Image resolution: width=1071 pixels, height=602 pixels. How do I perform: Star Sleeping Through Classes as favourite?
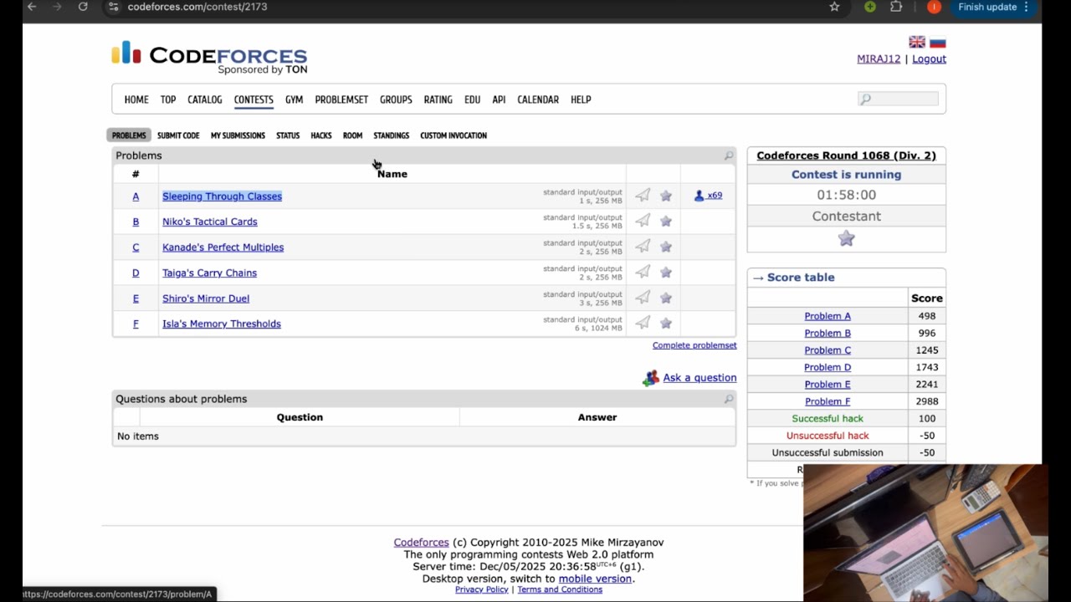click(666, 196)
